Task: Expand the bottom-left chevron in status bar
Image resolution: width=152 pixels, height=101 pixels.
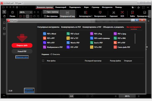Action: (4, 96)
